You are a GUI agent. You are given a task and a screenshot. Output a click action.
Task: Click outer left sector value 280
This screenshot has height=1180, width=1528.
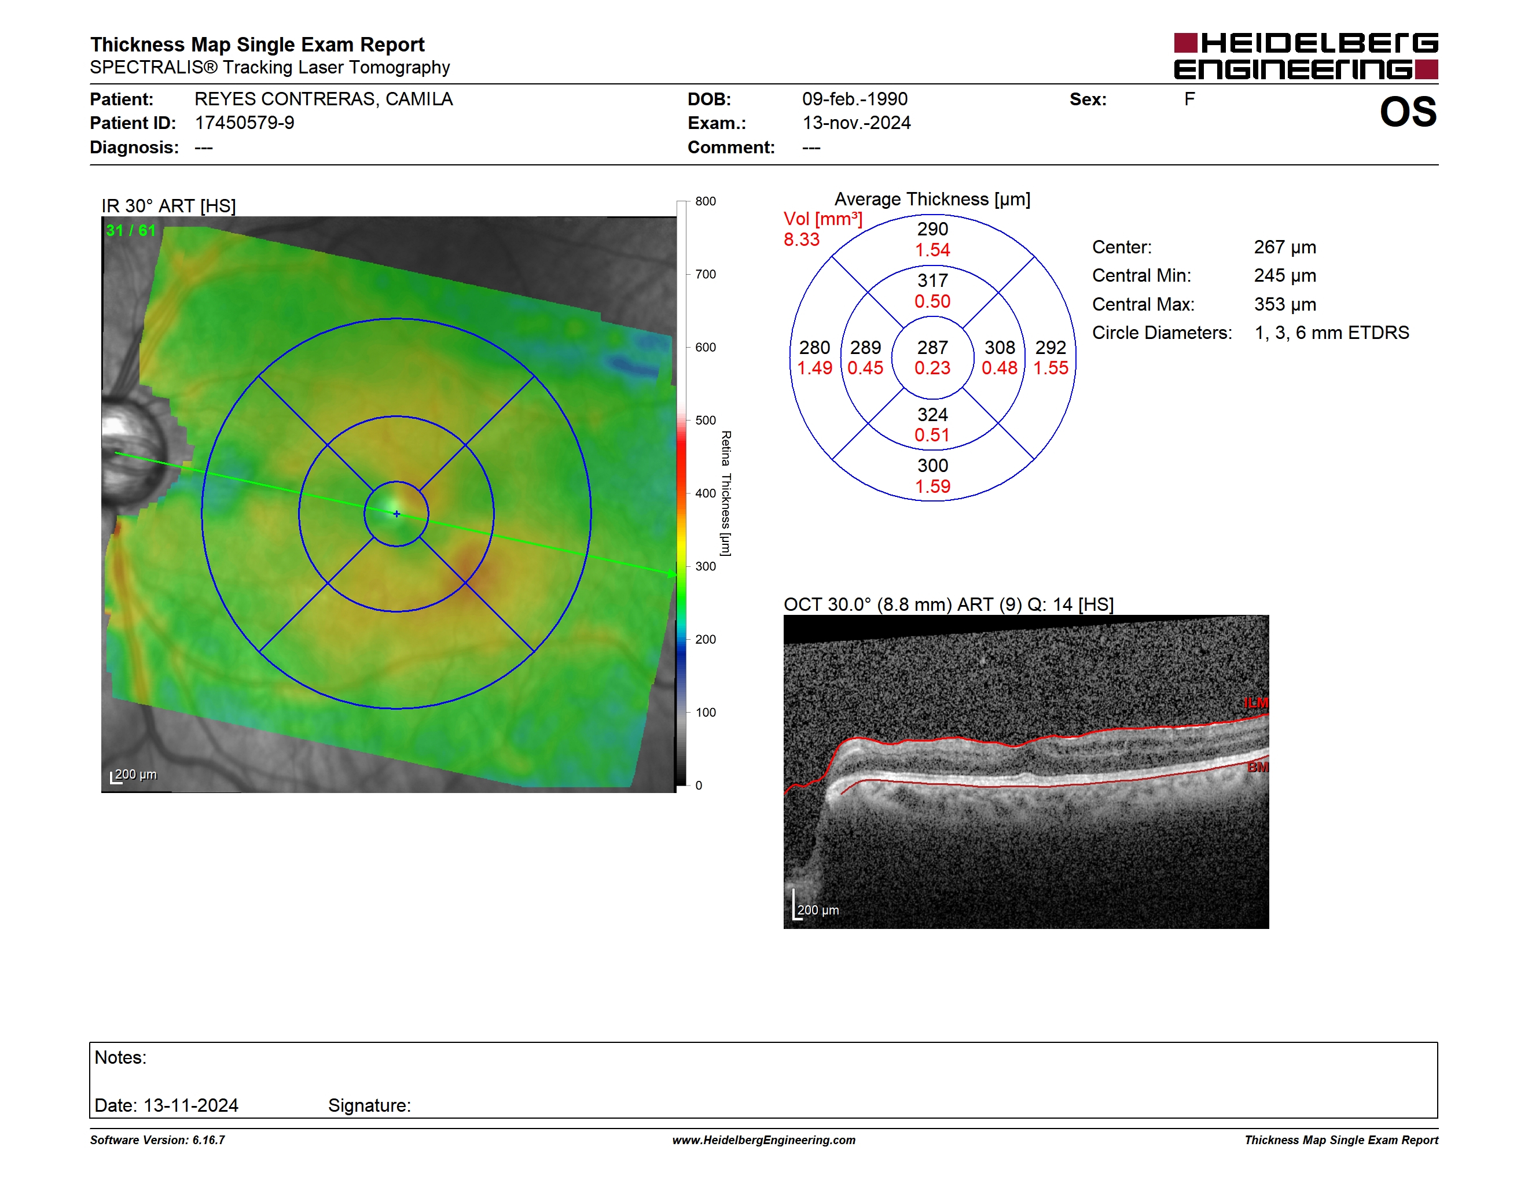814,348
